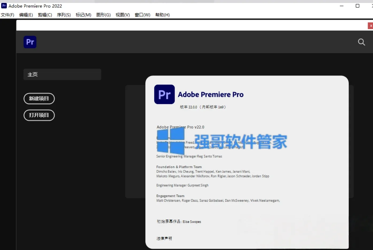Open the 剪辑(C) menu

coord(45,15)
